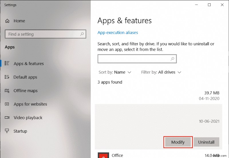Open Apps for websites via its icon
The image size is (229, 158).
(x=7, y=104)
